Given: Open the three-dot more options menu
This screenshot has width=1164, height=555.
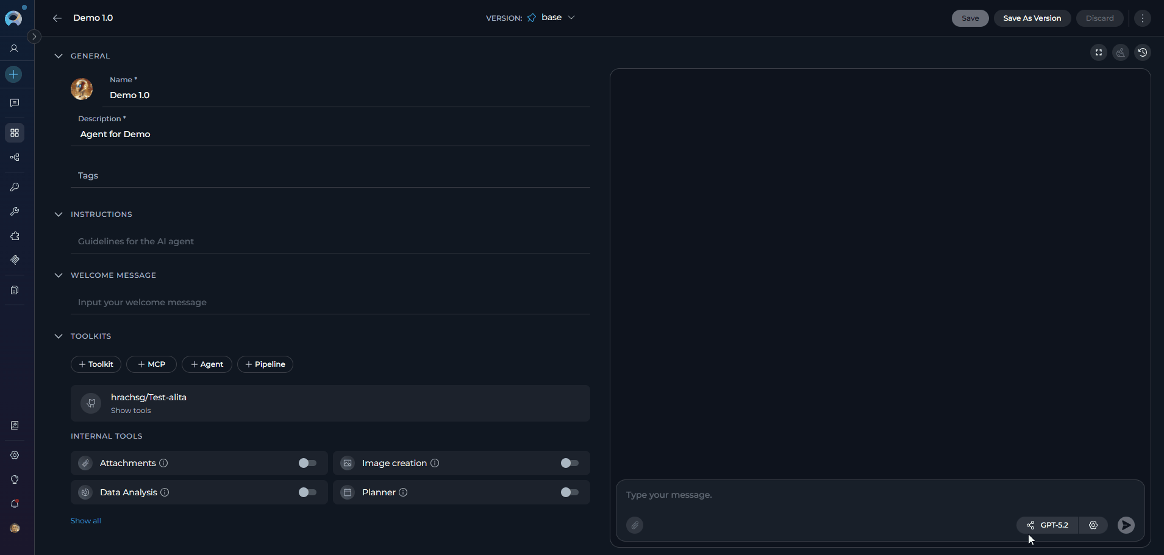Looking at the screenshot, I should [x=1143, y=18].
